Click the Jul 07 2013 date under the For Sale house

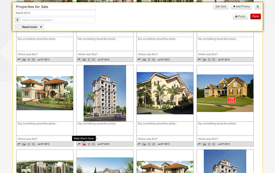[224, 144]
